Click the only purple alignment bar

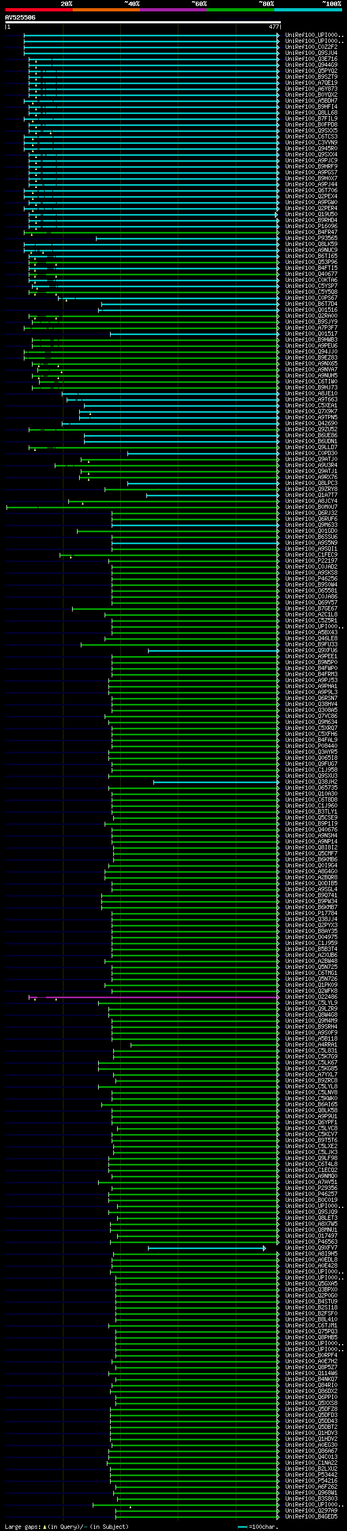pos(154,997)
